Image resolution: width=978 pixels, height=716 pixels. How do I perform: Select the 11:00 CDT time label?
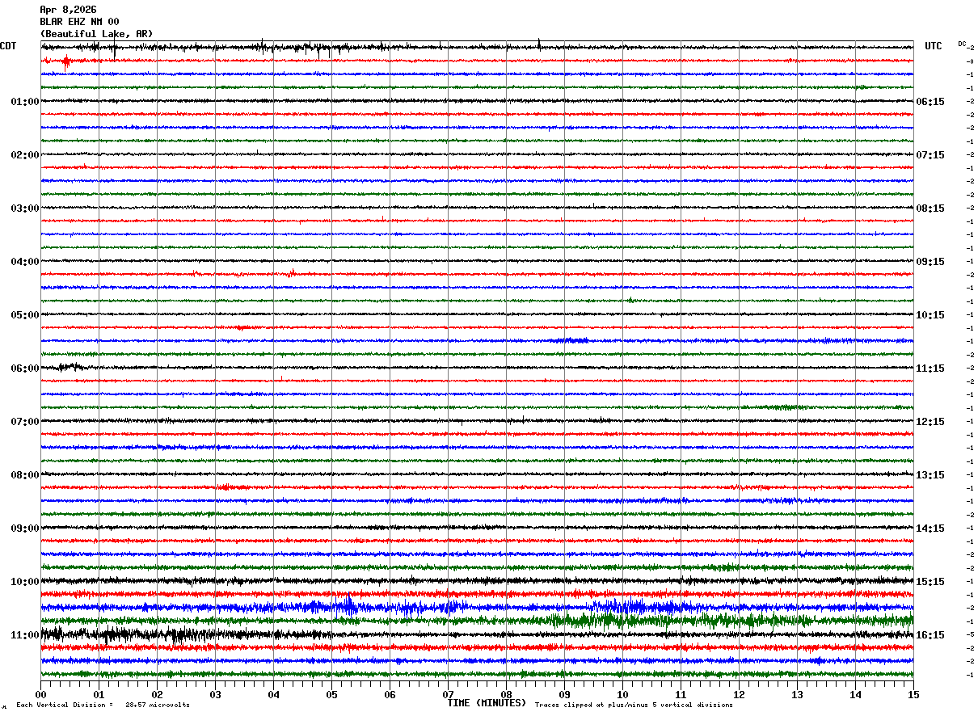25,635
